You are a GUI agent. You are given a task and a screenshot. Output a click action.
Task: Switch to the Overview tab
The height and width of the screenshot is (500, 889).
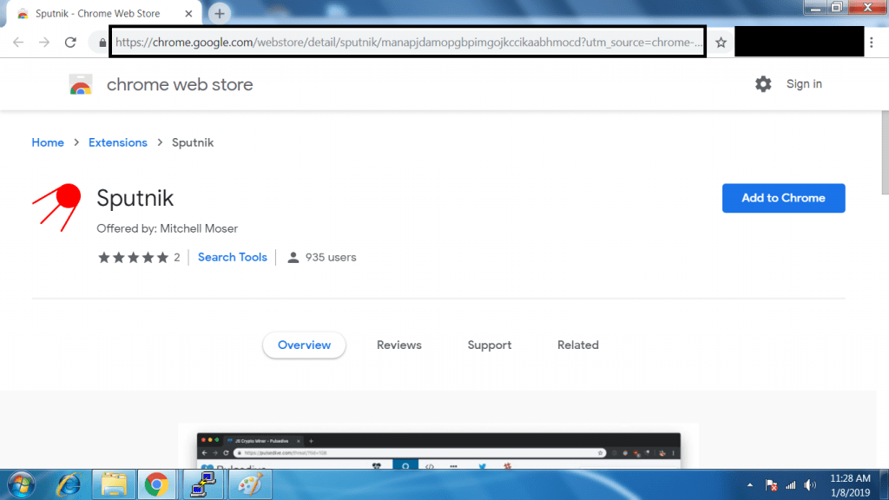coord(305,345)
